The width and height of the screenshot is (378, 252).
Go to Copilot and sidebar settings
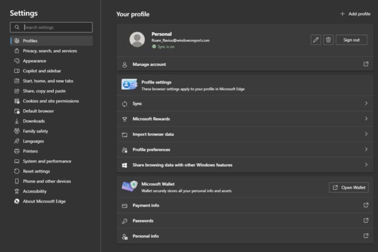pyautogui.click(x=51, y=71)
